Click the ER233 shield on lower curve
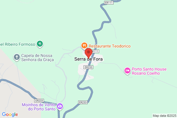The height and width of the screenshot is (118, 177). point(83,102)
